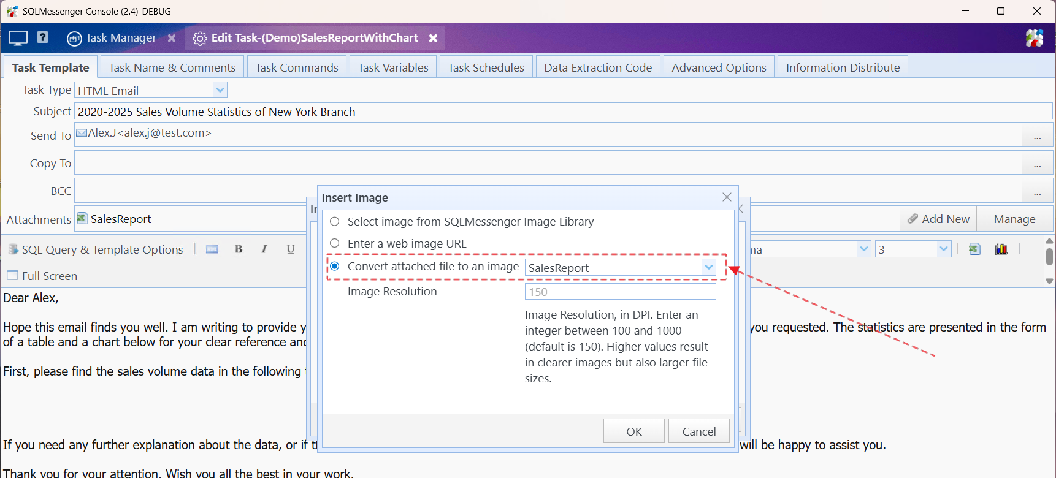
Task: Click toolbar scroll up arrow
Action: (1049, 241)
